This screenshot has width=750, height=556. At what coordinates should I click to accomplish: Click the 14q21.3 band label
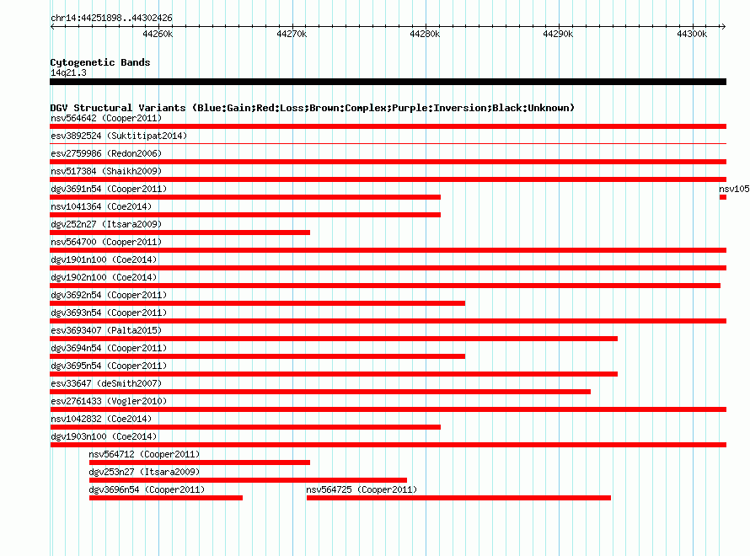point(68,72)
